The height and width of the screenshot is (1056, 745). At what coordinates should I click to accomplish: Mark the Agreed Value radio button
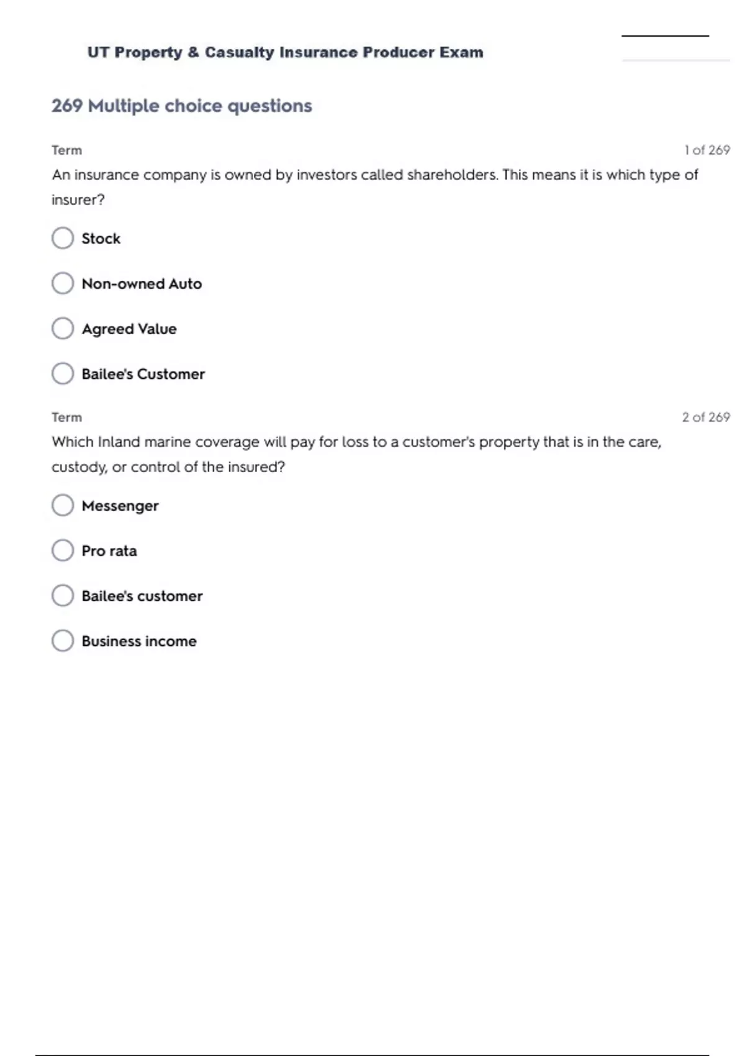(63, 329)
